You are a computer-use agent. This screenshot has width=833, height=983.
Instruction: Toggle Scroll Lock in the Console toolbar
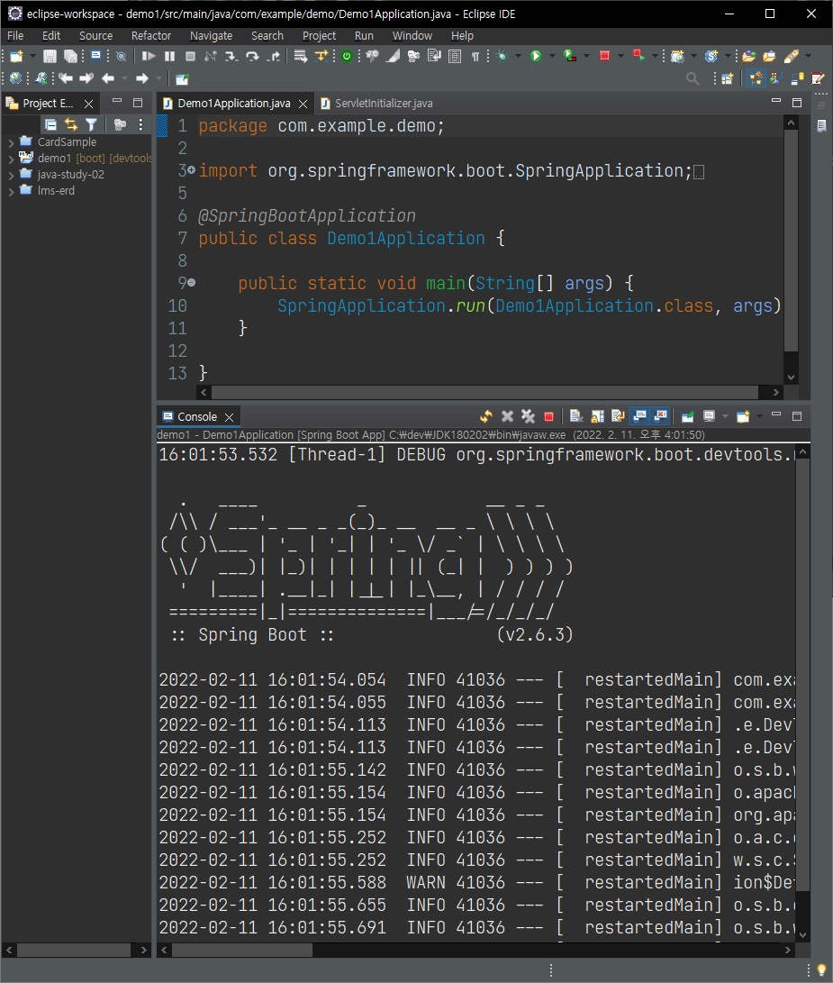click(x=597, y=416)
